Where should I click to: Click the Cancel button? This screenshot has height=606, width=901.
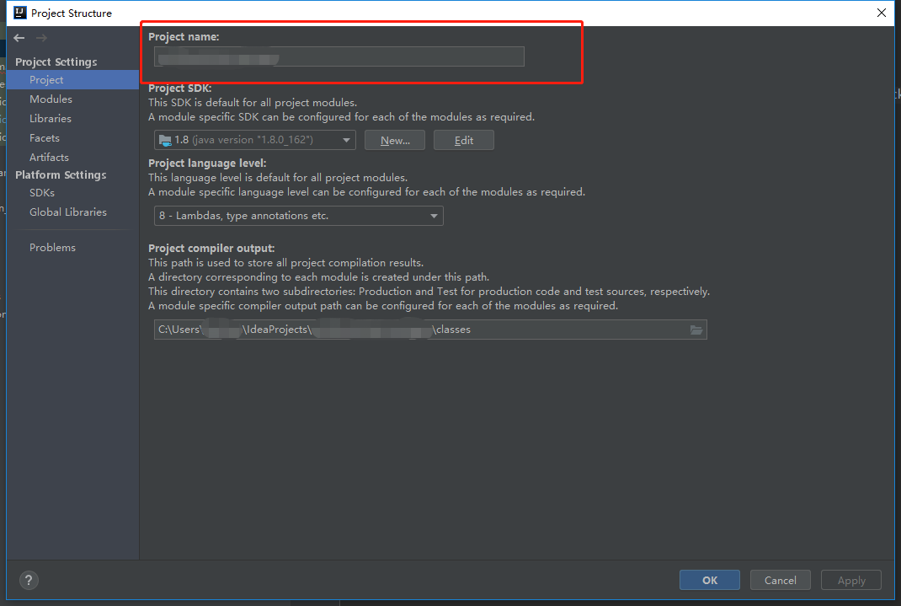tap(780, 580)
